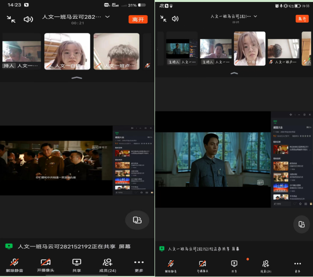This screenshot has width=313, height=277.
Task: Click muted mic badge on 人文一白 tile, left phone
Action: tap(49, 66)
